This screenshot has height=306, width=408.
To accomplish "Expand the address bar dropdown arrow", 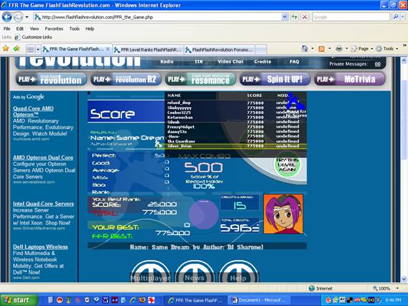I will pos(285,17).
